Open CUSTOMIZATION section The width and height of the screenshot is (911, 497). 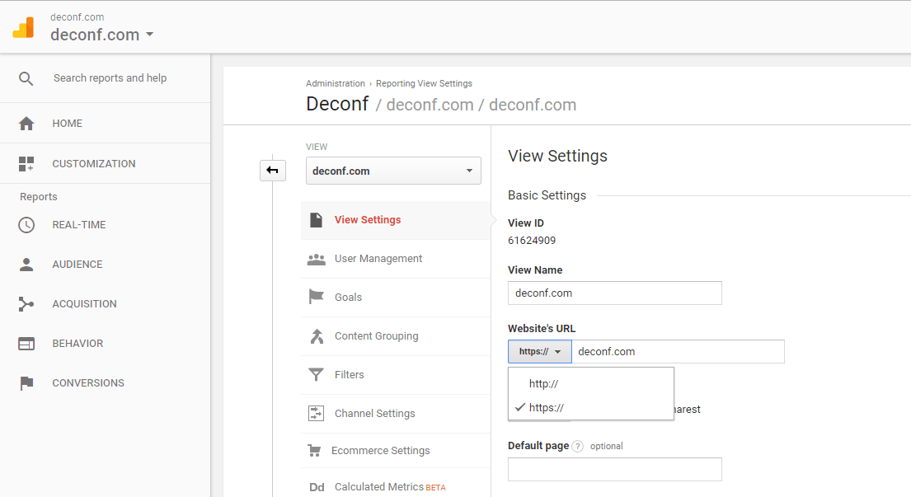click(x=93, y=164)
